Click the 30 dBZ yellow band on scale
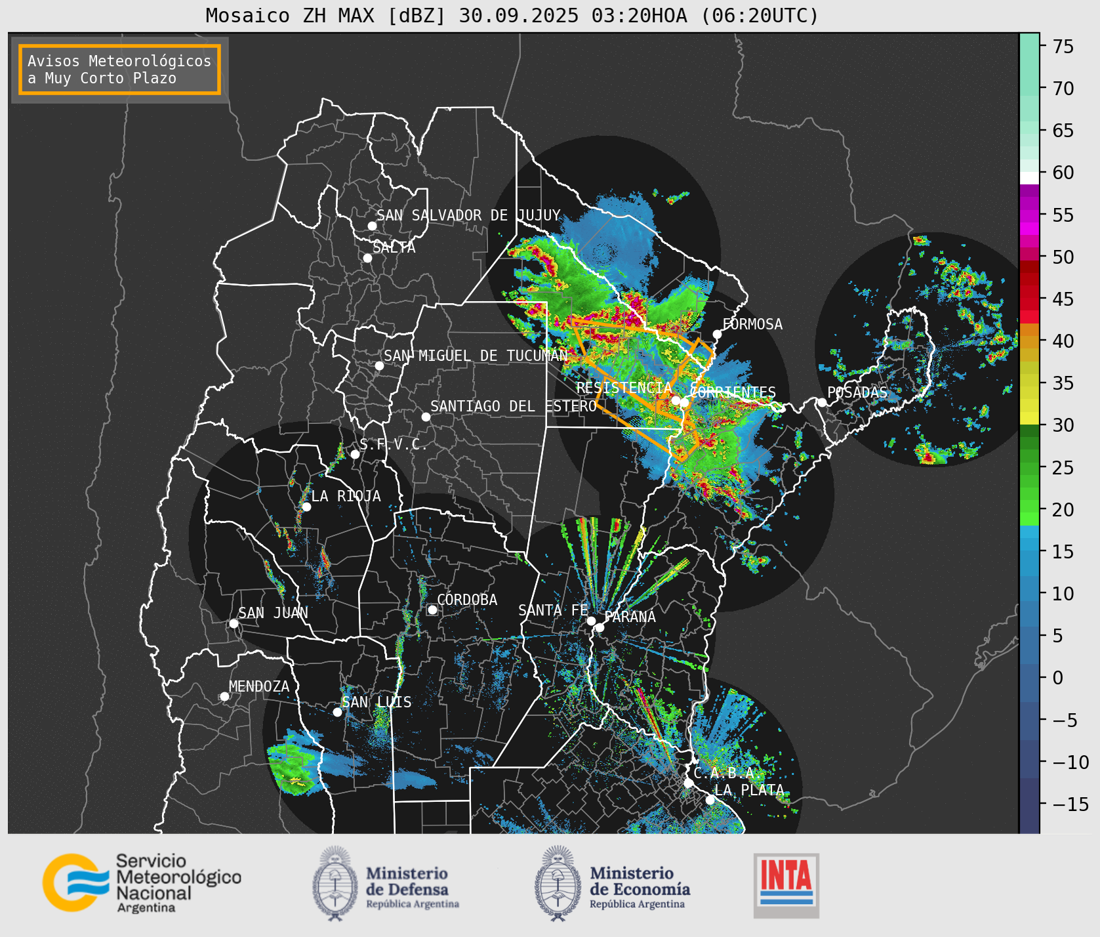 (x=1029, y=419)
